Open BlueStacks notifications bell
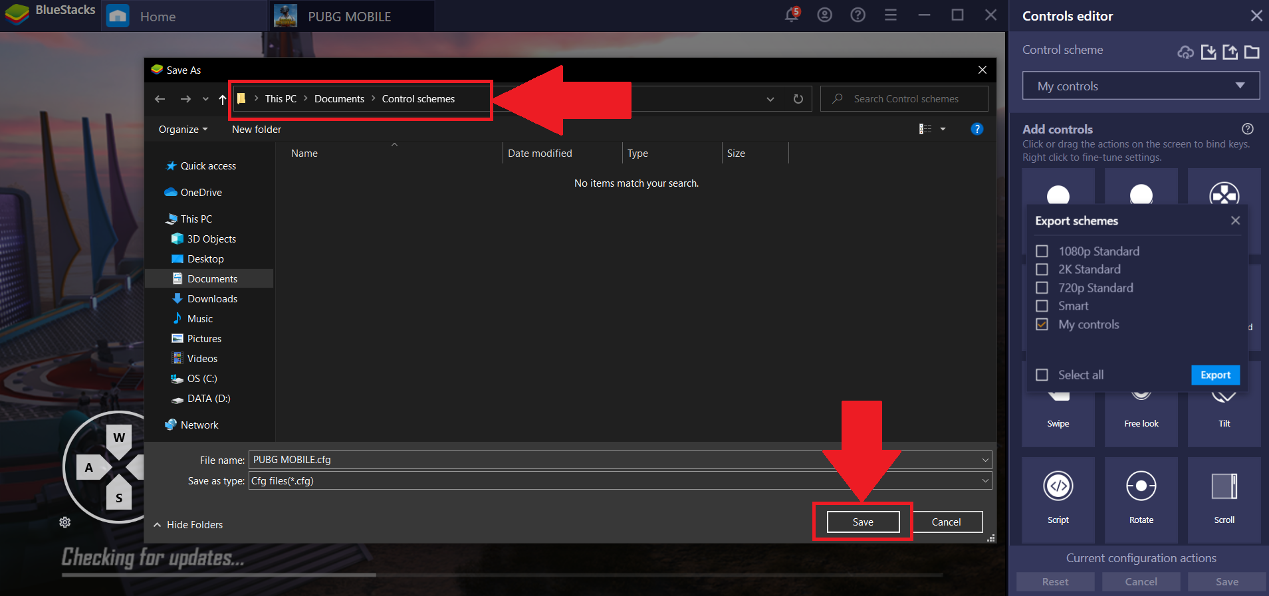Image resolution: width=1269 pixels, height=596 pixels. point(792,15)
